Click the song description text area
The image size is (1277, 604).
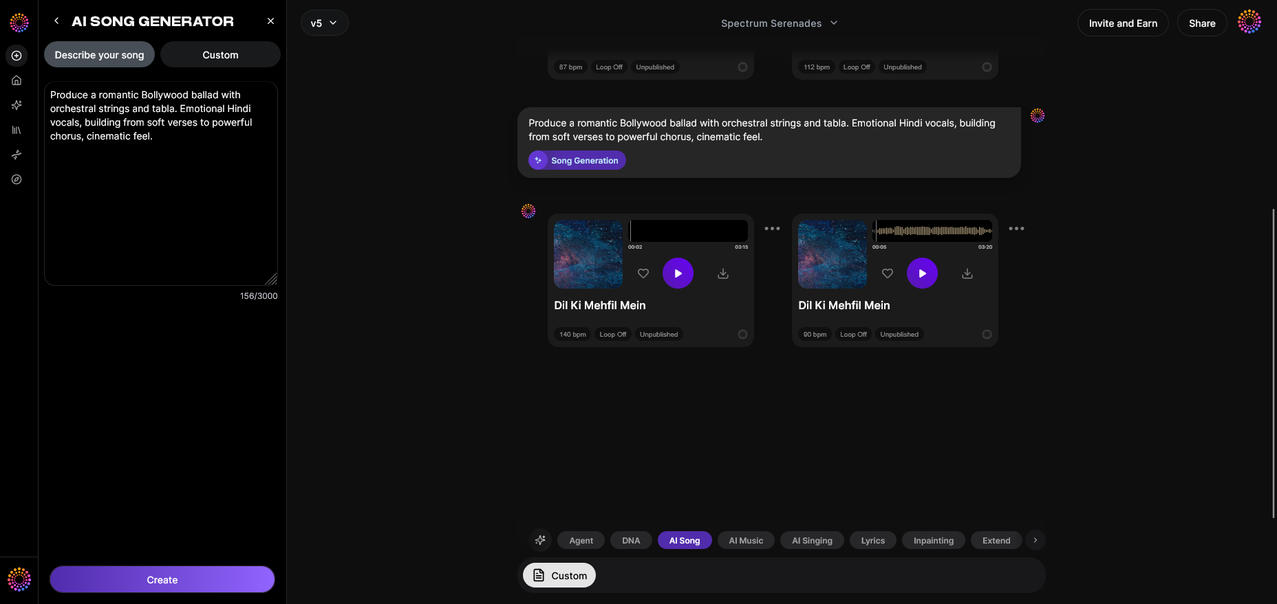click(161, 183)
